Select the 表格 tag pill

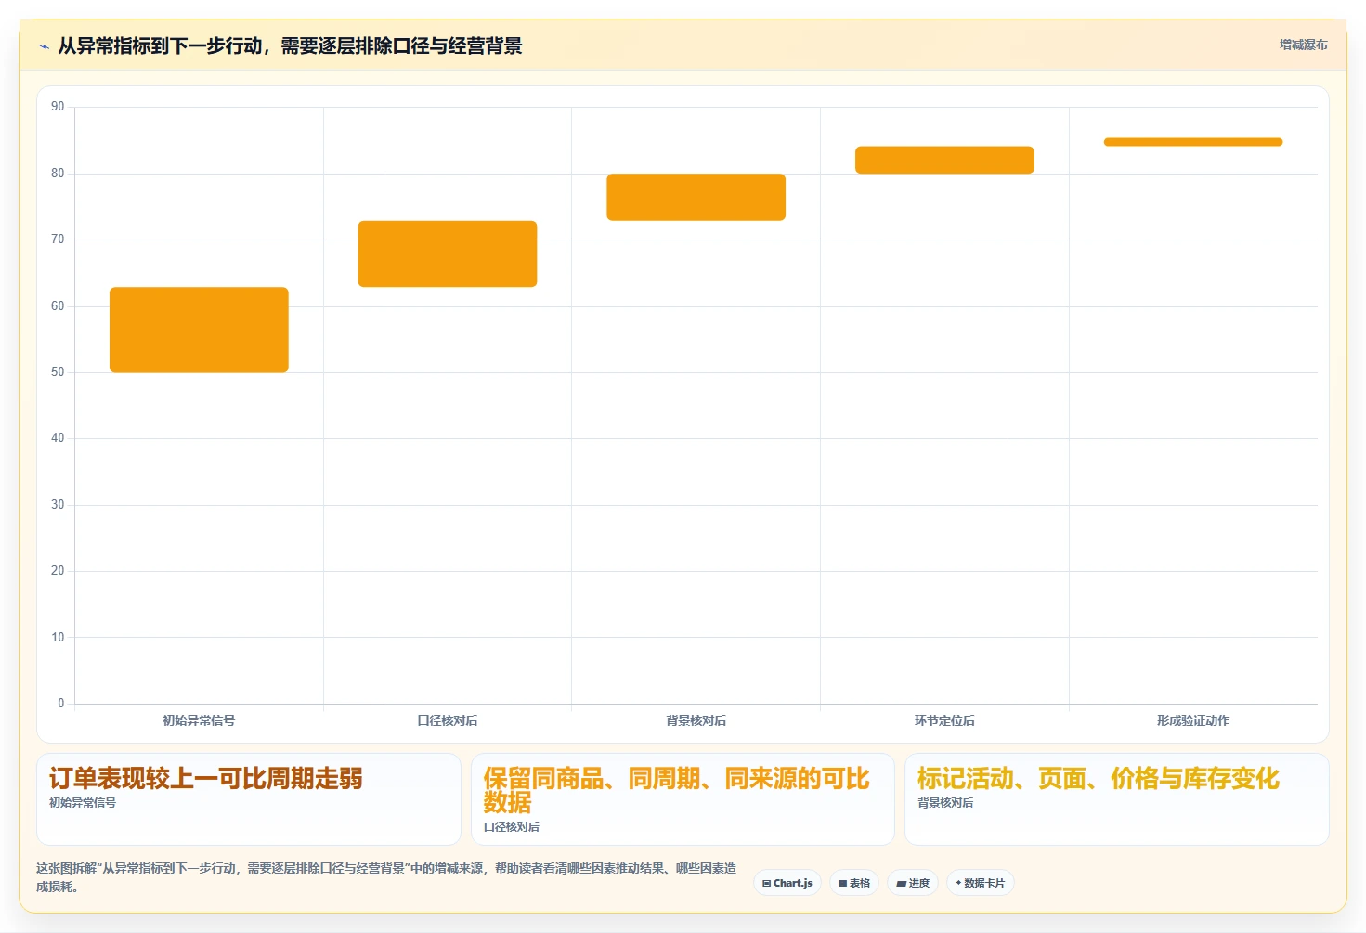coord(854,883)
